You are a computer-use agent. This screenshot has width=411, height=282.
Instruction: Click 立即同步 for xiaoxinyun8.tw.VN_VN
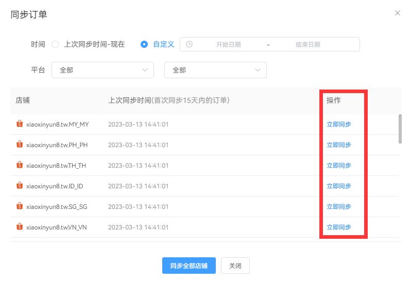(x=339, y=227)
